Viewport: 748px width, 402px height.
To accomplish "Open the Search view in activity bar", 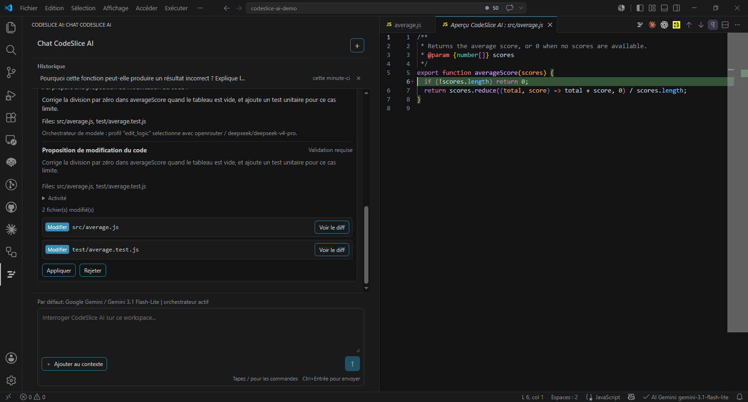I will click(11, 50).
